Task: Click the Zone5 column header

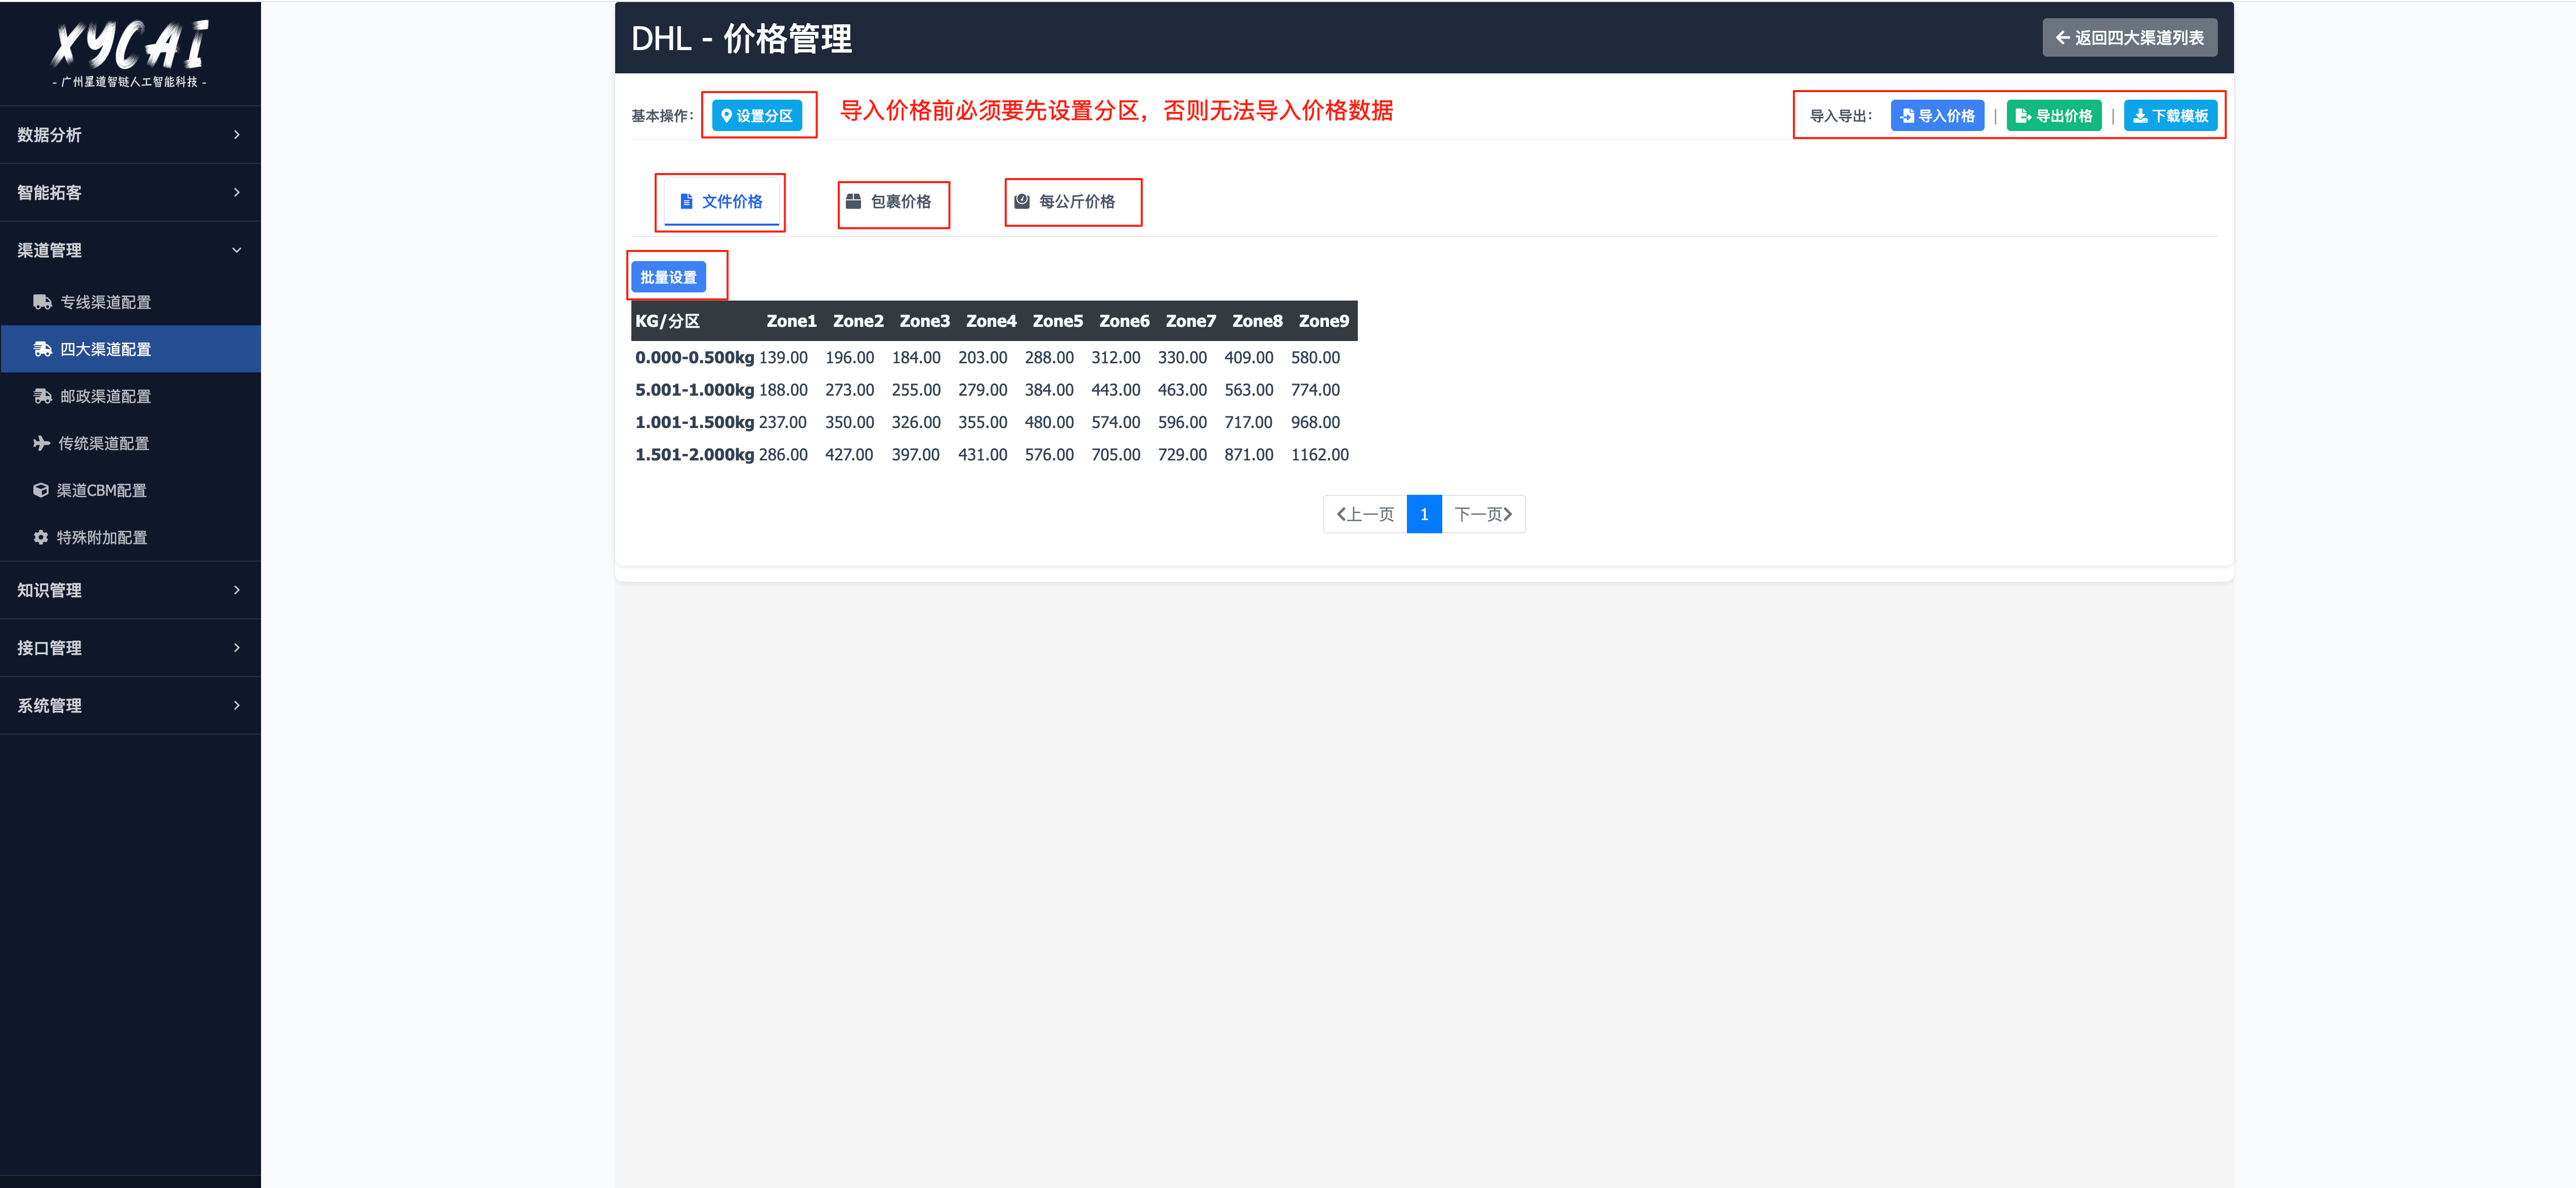Action: tap(1058, 321)
